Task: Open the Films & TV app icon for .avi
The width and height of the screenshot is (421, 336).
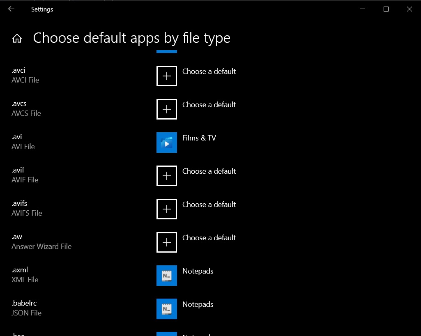Action: tap(166, 143)
